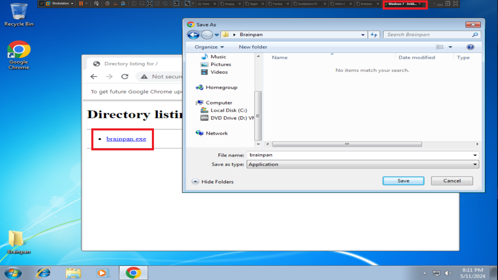Open the Save as type combo box
This screenshot has height=280, width=498.
click(363, 165)
